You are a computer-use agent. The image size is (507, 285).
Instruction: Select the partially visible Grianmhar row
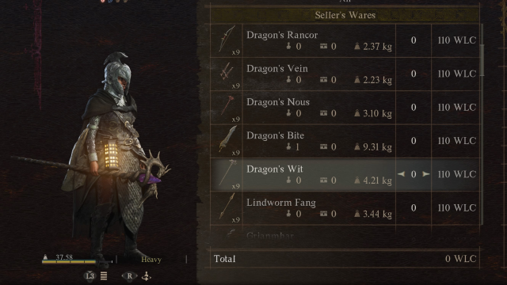click(x=345, y=235)
